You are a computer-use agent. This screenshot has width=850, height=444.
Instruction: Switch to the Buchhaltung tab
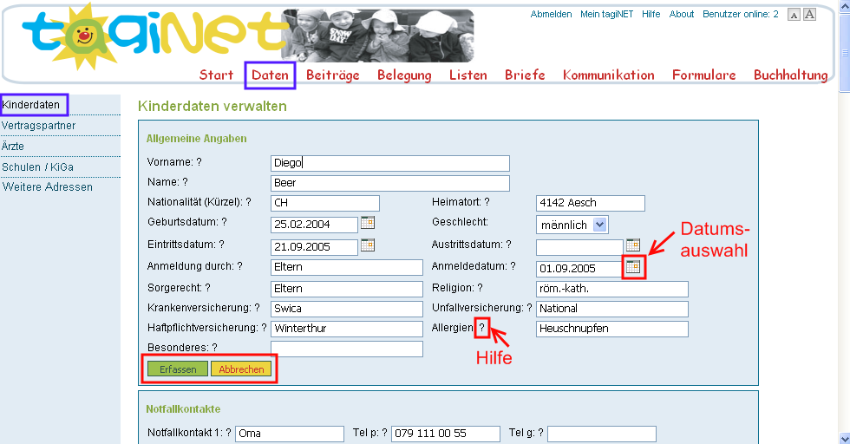coord(790,75)
